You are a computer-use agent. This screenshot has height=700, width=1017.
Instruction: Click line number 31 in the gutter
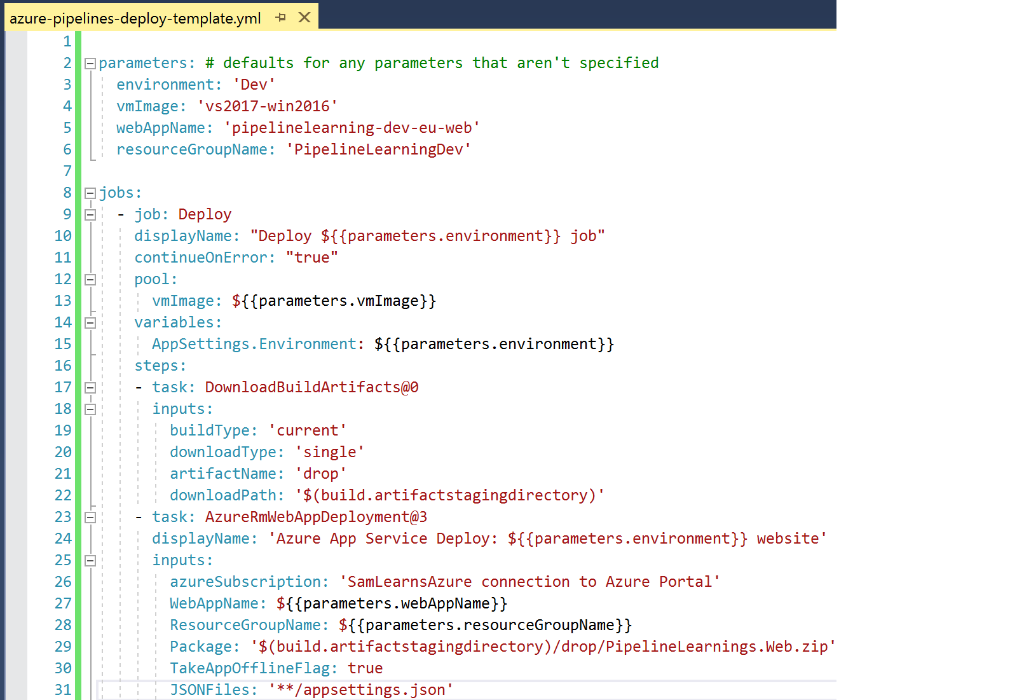click(63, 690)
